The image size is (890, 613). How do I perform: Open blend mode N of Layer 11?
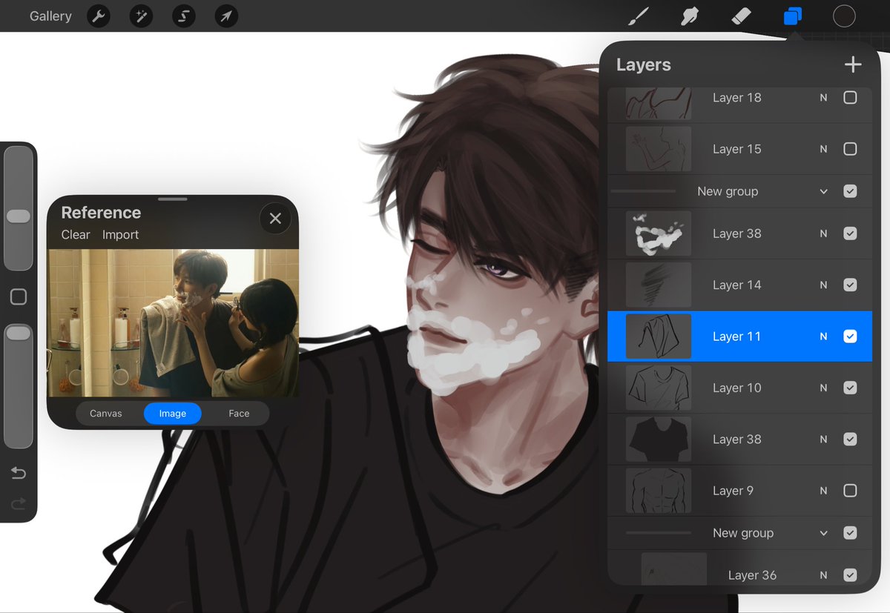point(823,337)
